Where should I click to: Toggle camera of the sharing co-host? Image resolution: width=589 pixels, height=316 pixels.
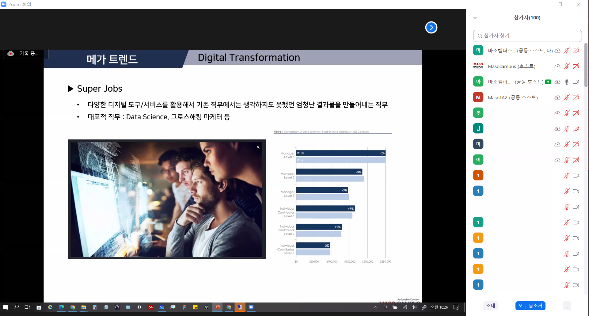(576, 82)
